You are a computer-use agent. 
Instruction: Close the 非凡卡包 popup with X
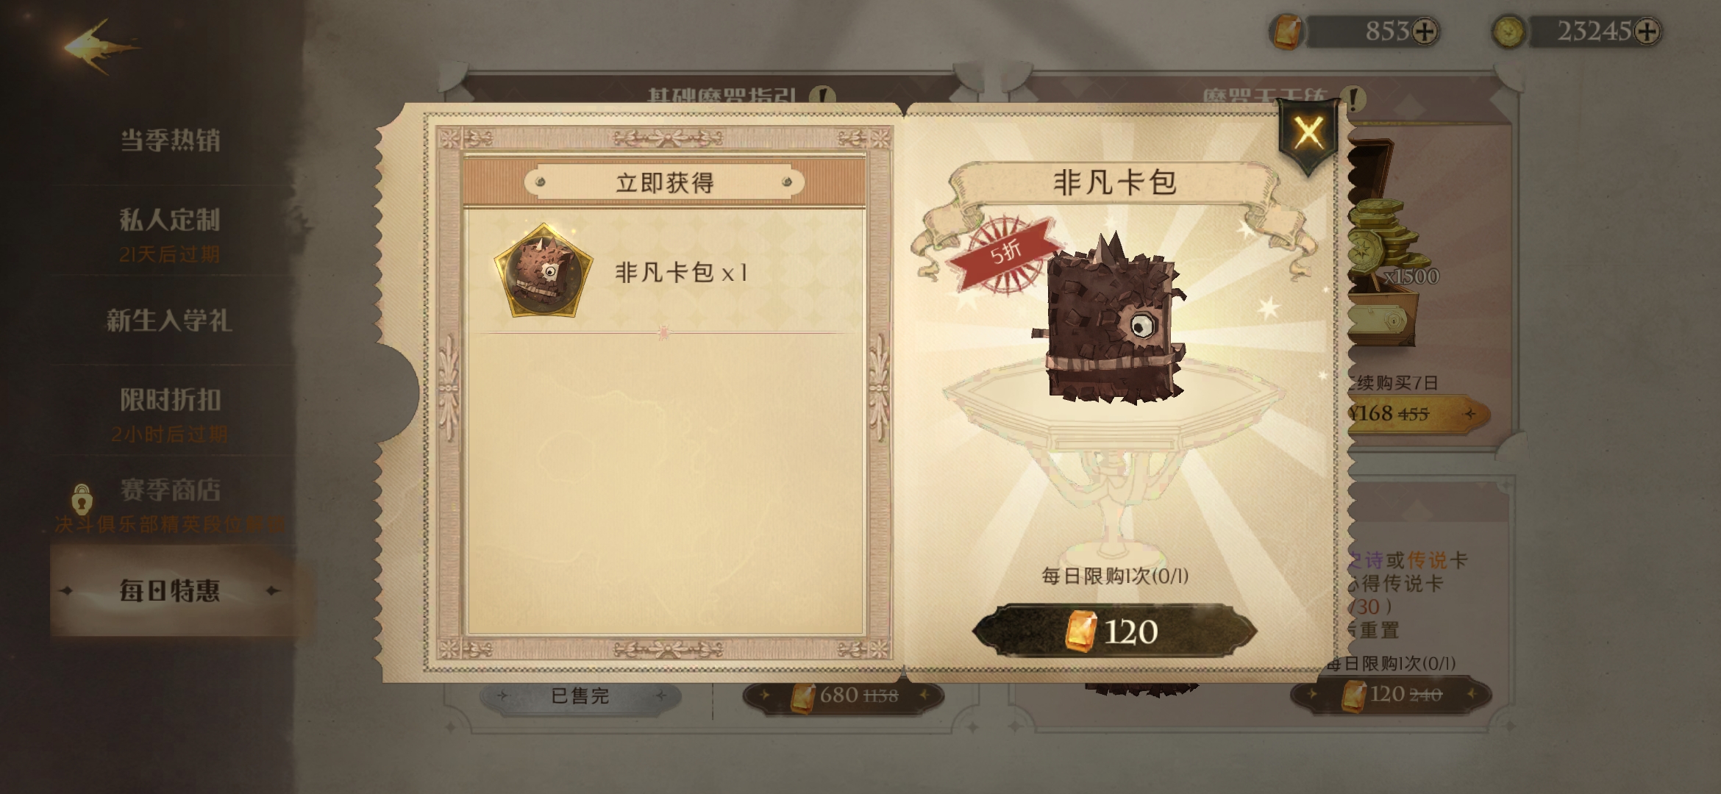[1308, 134]
